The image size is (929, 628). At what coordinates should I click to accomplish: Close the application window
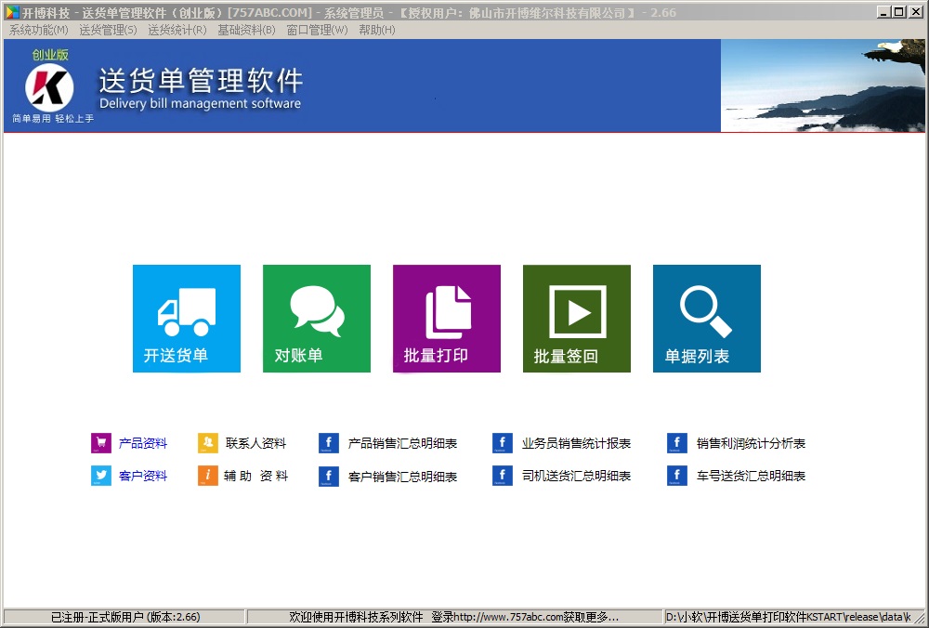pos(915,12)
